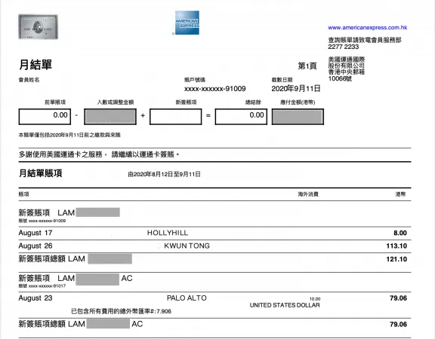This screenshot has height=339, width=435.
Task: Click the account number xxxx-xxxxxx-91009 in header
Action: click(x=214, y=89)
